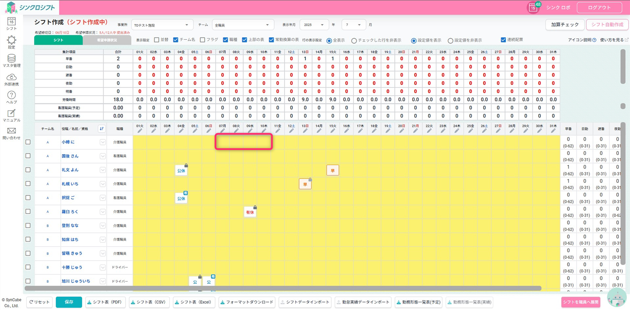Screen dimensions: 630x310
Task: Open マスタ管理 database icon
Action: [x=11, y=59]
